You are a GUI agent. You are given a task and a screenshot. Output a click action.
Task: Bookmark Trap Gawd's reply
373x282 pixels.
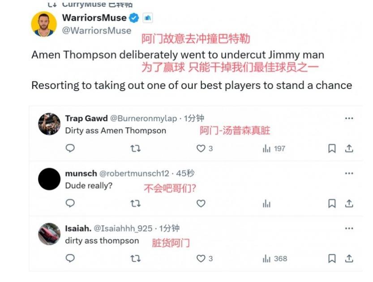[x=332, y=148]
